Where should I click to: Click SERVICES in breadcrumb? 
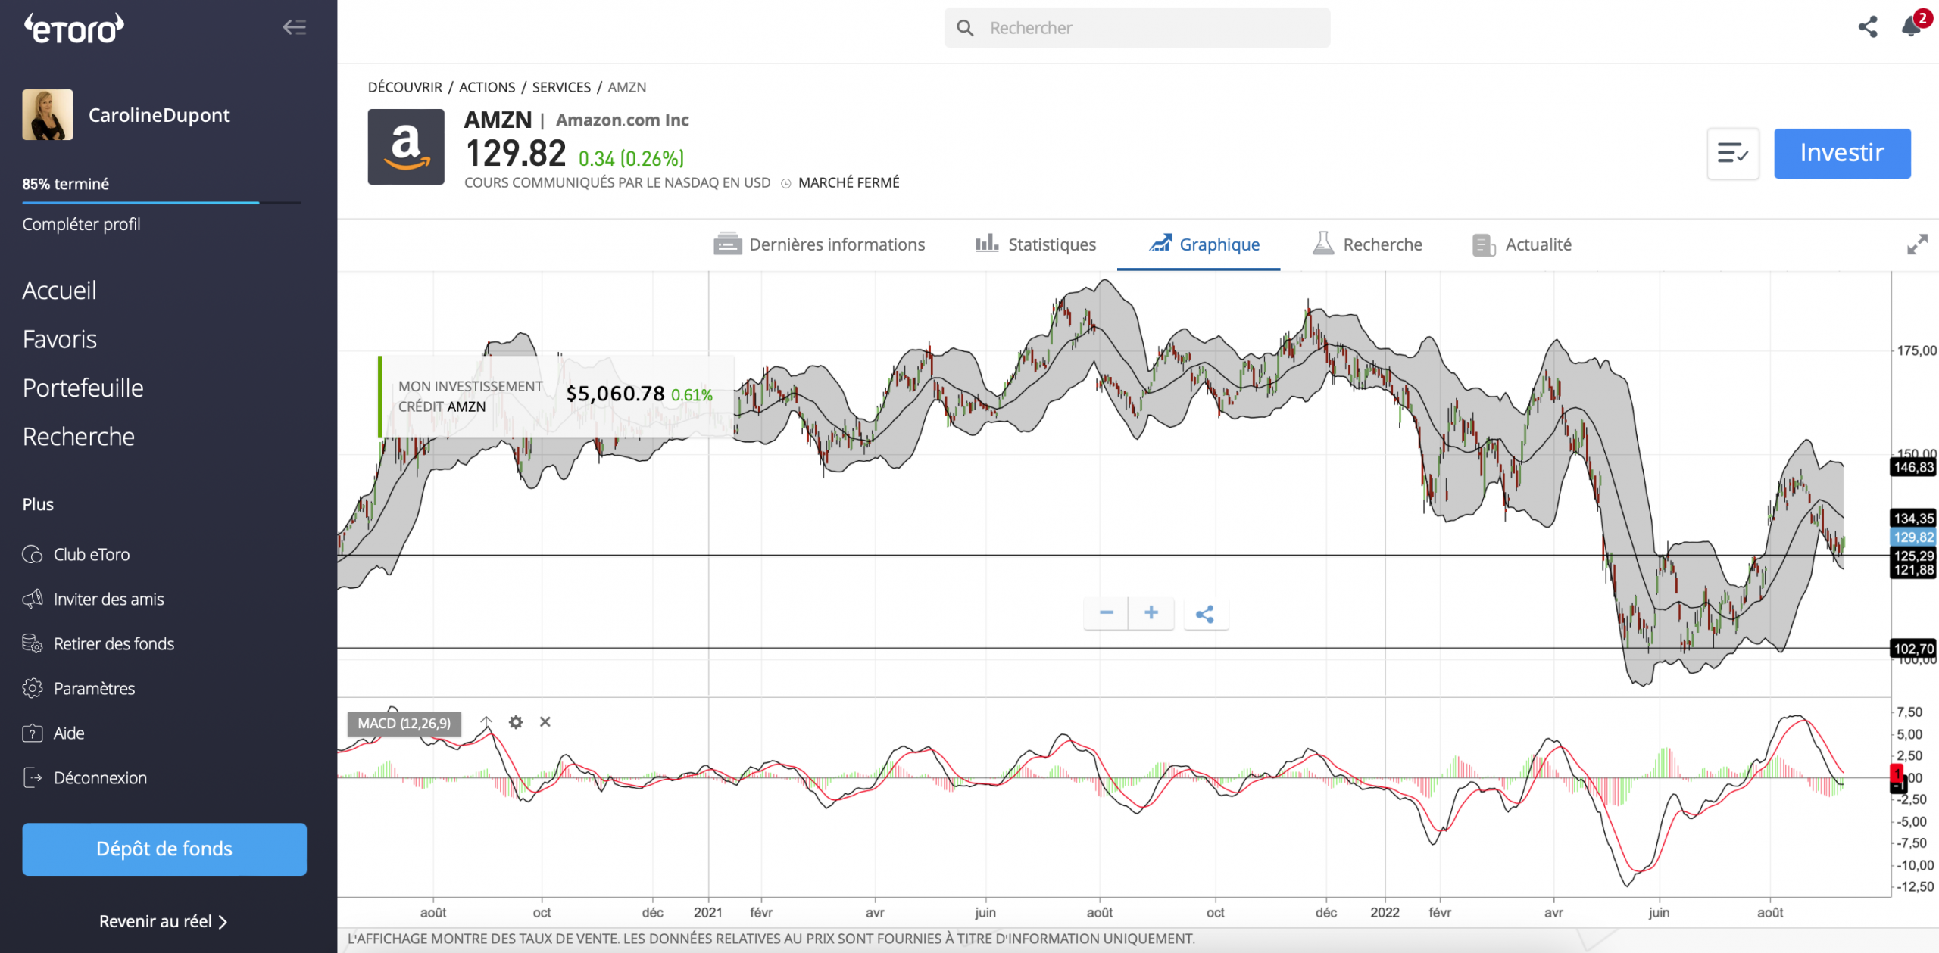point(561,87)
